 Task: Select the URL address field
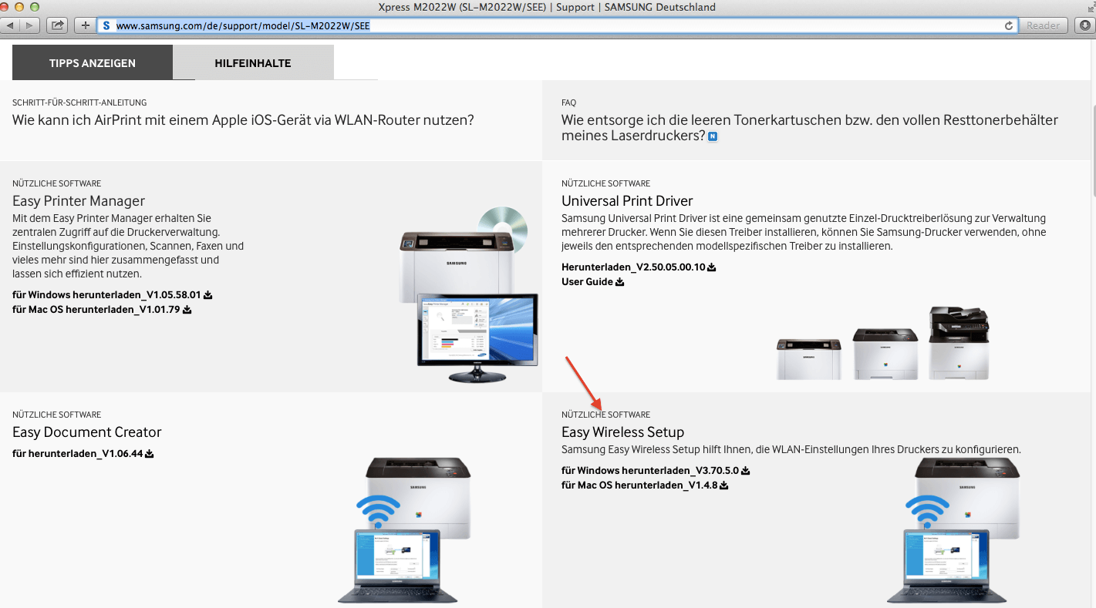[557, 25]
